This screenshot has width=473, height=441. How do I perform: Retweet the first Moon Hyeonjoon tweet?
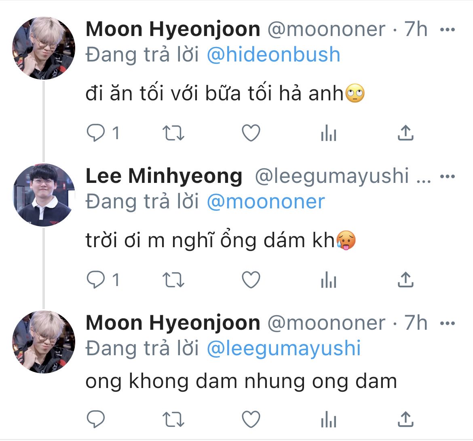tap(173, 133)
